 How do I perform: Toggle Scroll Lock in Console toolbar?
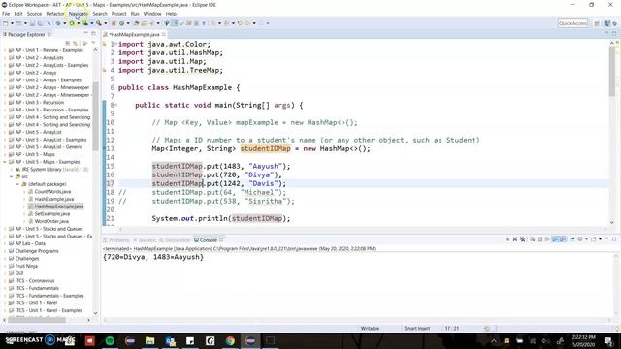[x=539, y=239]
